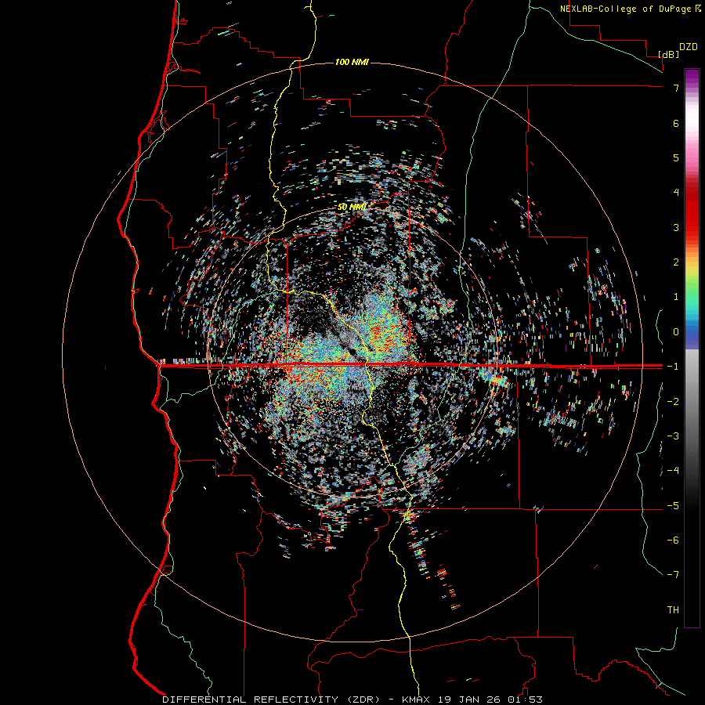Click the 0 scale label

pyautogui.click(x=676, y=332)
